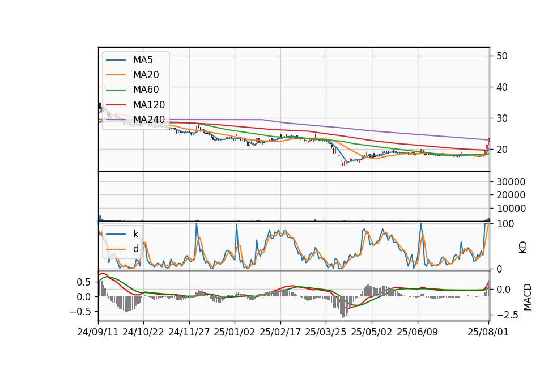Click the MA5 legend label
Screen dimensions: 544x391
point(143,60)
